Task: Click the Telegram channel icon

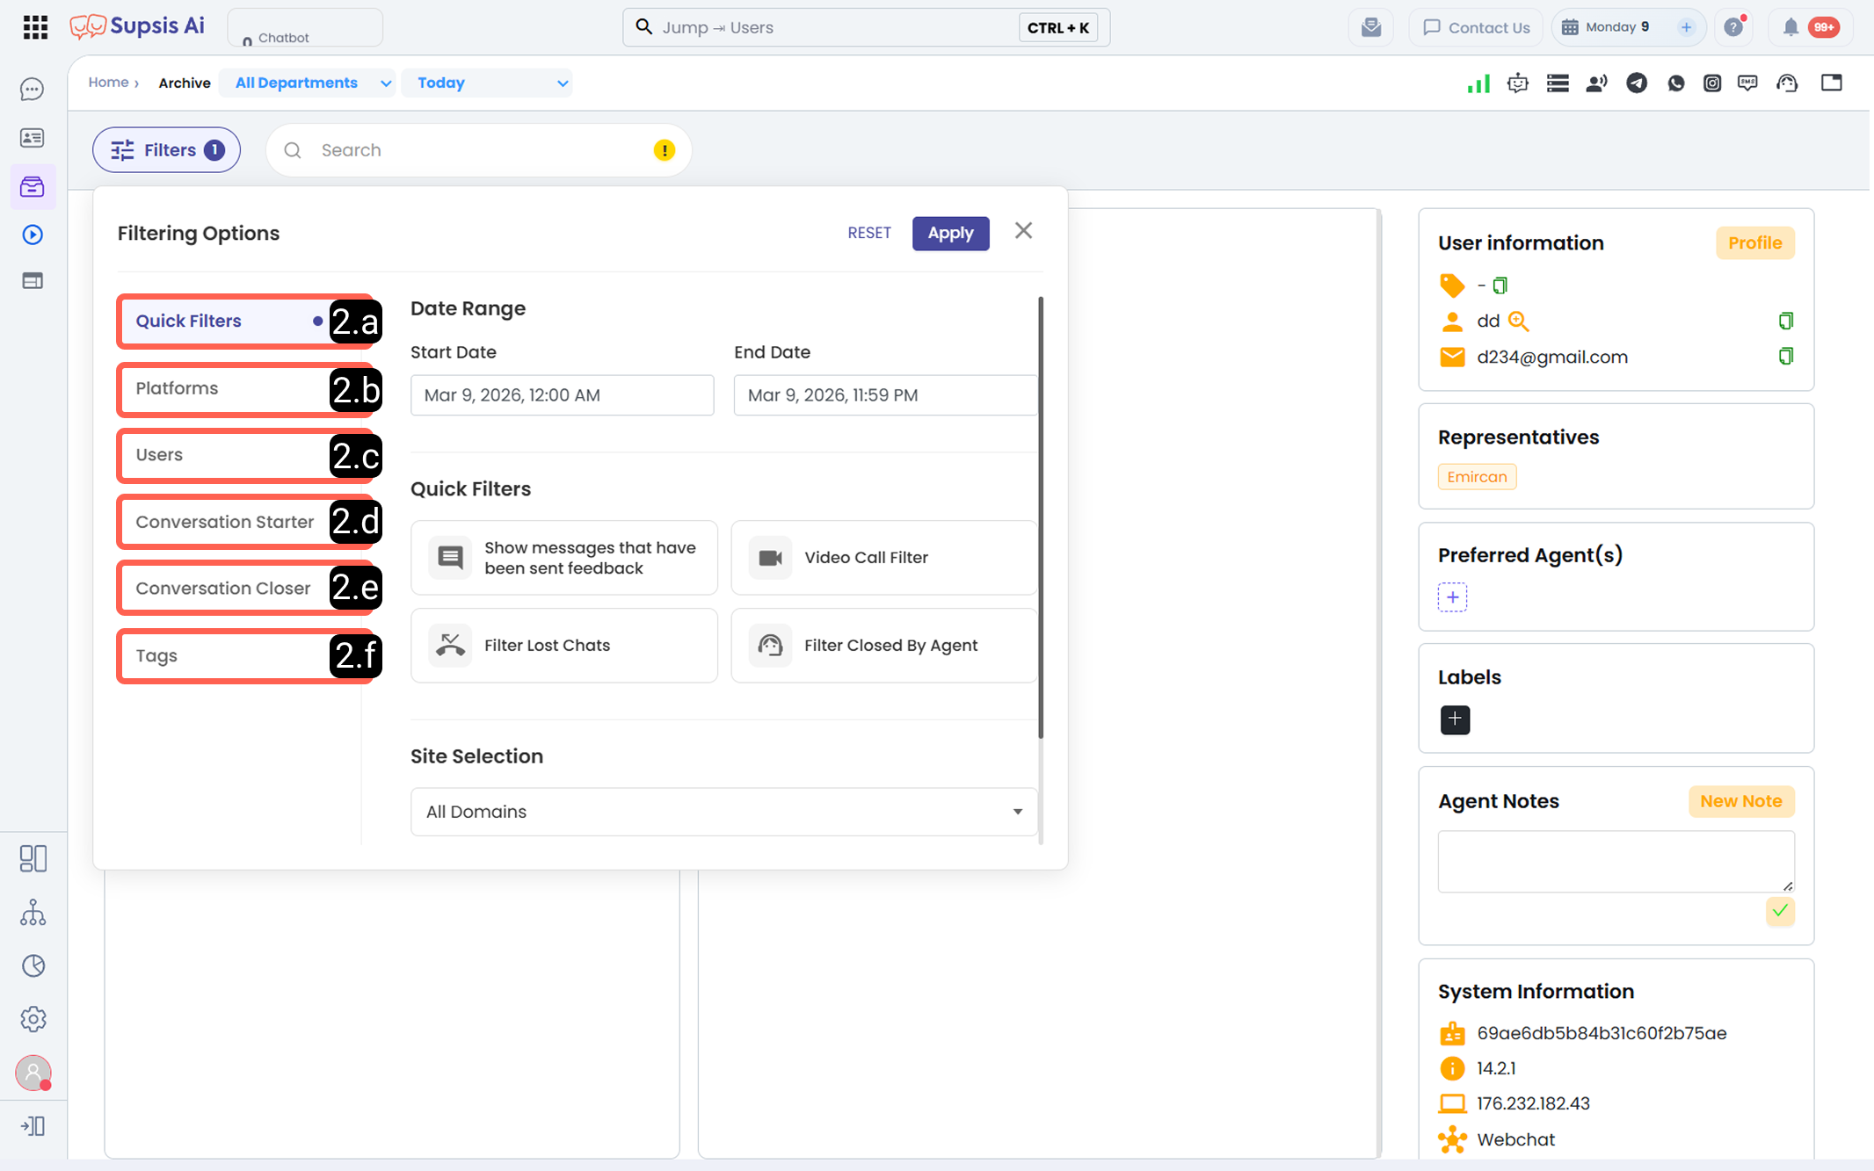Action: [1637, 83]
